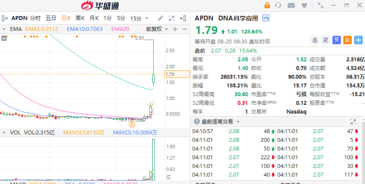The height and width of the screenshot is (184, 365).
Task: Open the EMA indicator dropdown arrow
Action: pos(4,29)
